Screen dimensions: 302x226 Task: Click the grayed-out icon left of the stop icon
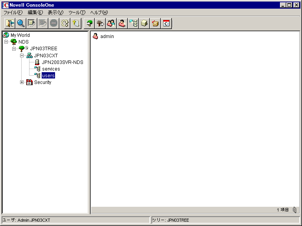43,24
